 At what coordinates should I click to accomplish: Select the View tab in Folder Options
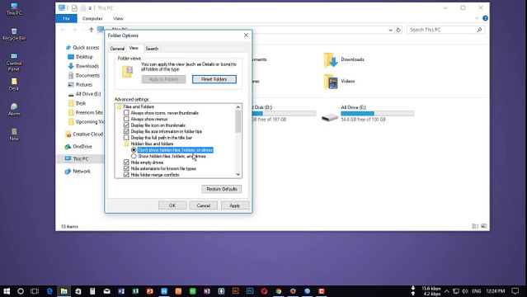[134, 48]
